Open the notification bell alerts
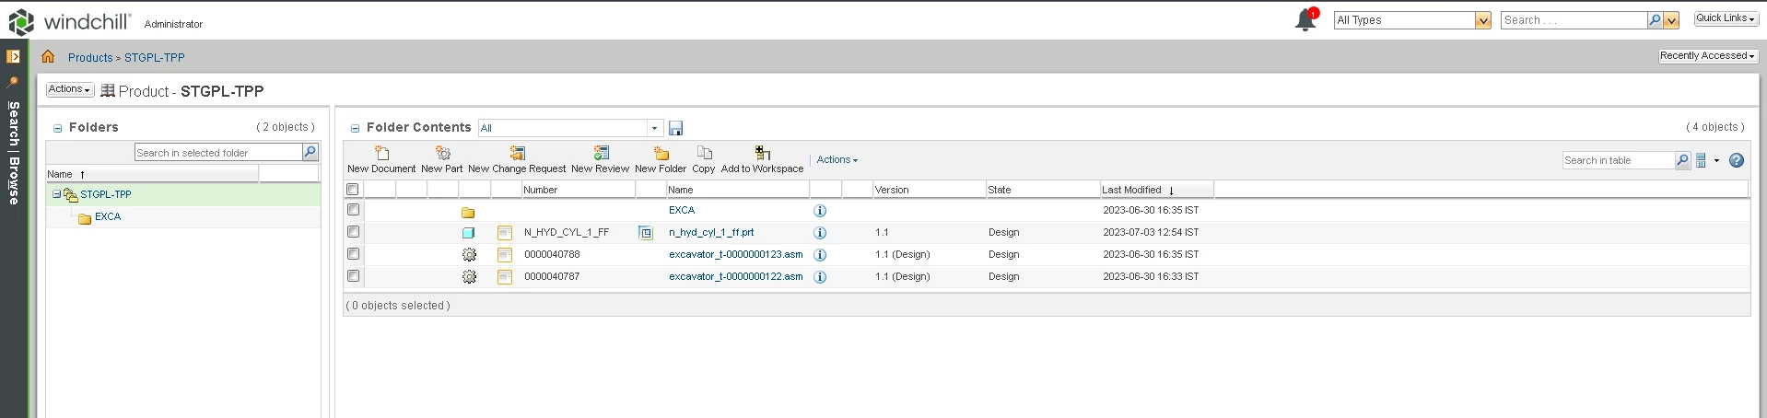This screenshot has height=418, width=1767. pos(1306,19)
